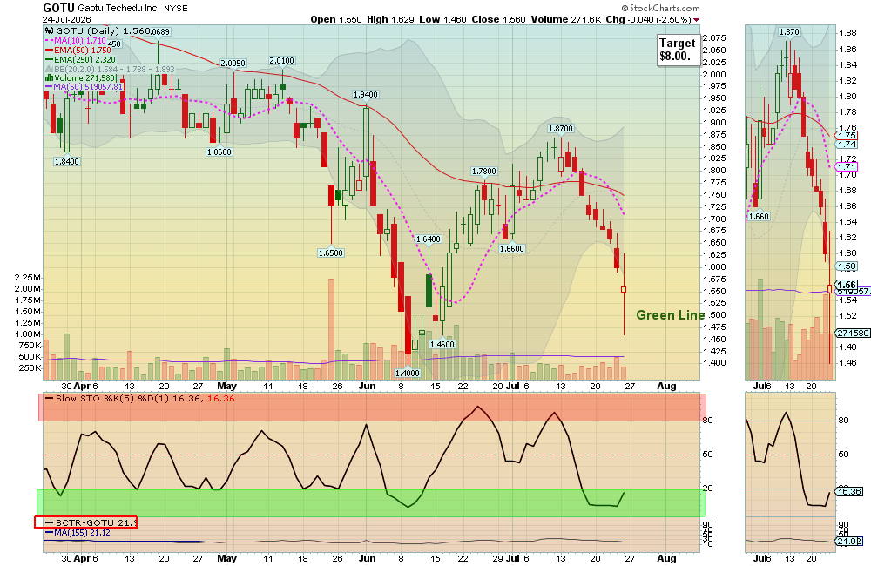Click the 1.9400 price peak label
Image resolution: width=871 pixels, height=566 pixels.
pos(366,94)
